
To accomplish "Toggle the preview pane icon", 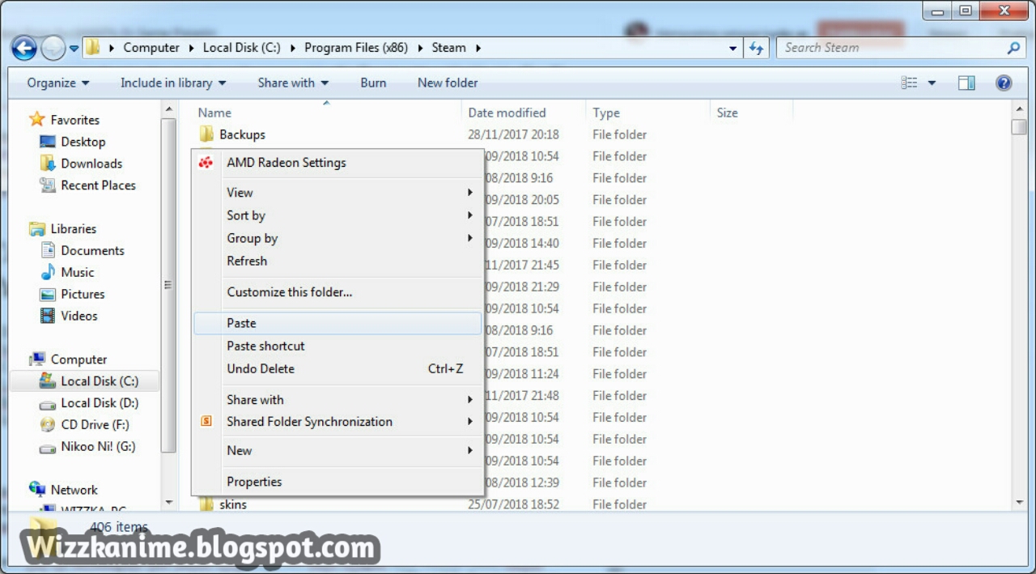I will (x=966, y=83).
